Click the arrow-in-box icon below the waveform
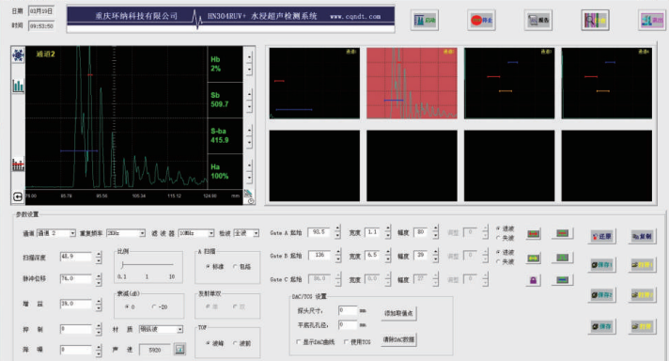 (x=18, y=196)
